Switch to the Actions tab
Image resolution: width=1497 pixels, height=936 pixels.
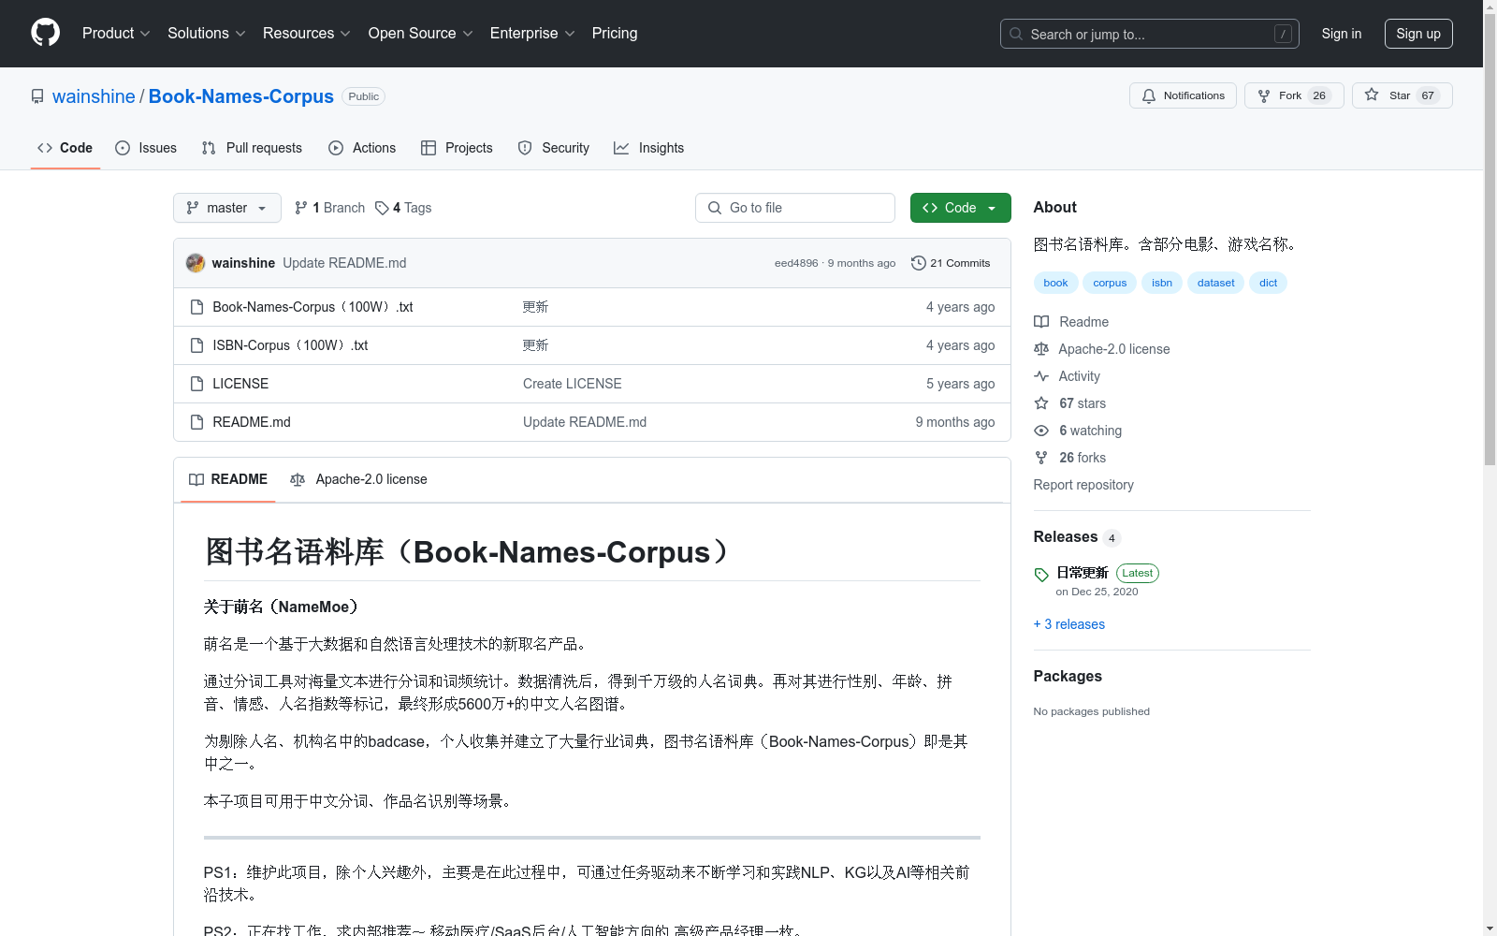click(x=362, y=148)
